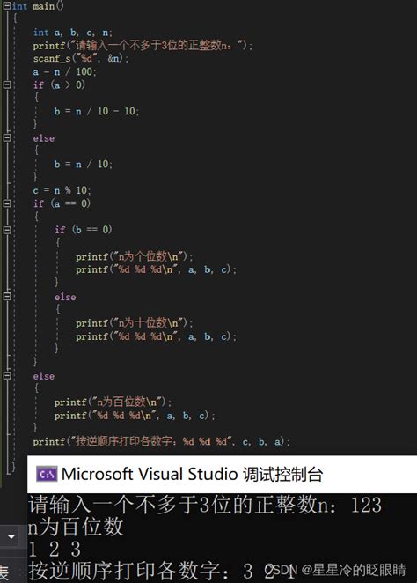Click the CSDN @星星冷的眨眼睛 watermark

(336, 570)
